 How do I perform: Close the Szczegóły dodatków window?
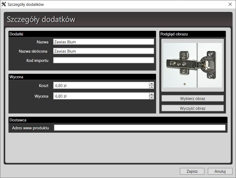(x=229, y=4)
